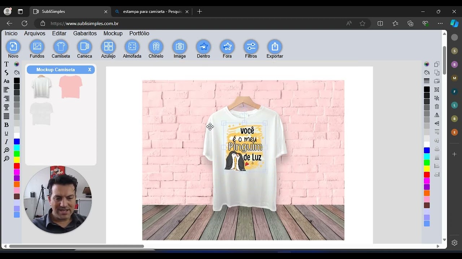Select orange swatch in right palette
Screen dimensions: 462x259
427,193
